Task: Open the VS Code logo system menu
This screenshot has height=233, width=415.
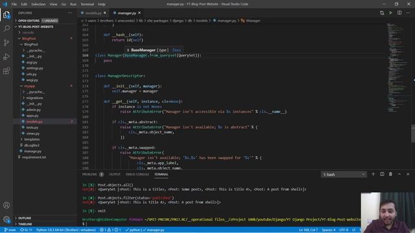Action: pyautogui.click(x=5, y=4)
